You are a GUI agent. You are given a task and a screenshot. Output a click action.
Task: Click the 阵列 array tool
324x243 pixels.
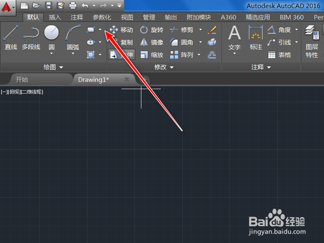pyautogui.click(x=181, y=55)
